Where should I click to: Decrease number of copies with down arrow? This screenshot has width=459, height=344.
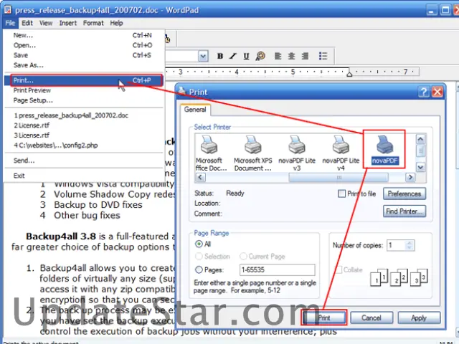tap(410, 248)
